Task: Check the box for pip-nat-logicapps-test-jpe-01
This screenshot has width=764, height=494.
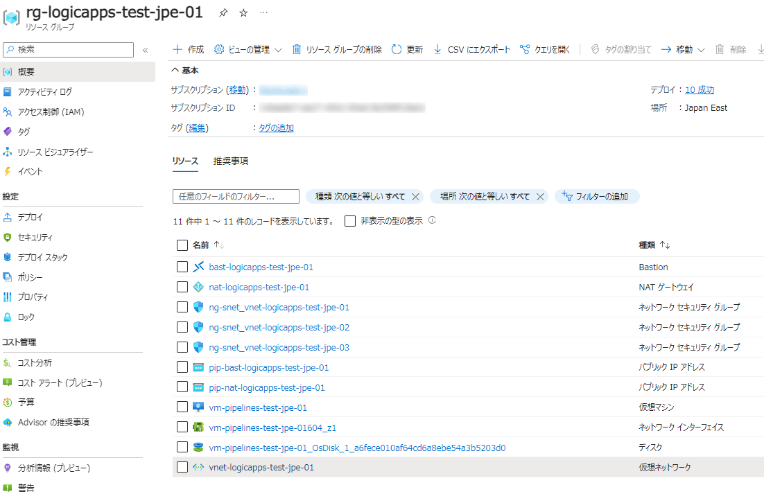Action: pos(182,387)
